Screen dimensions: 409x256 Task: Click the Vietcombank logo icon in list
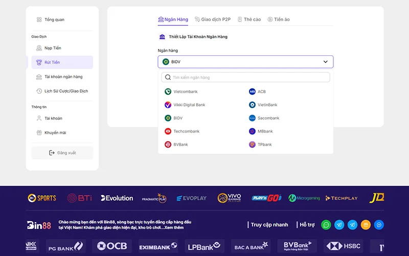point(168,92)
